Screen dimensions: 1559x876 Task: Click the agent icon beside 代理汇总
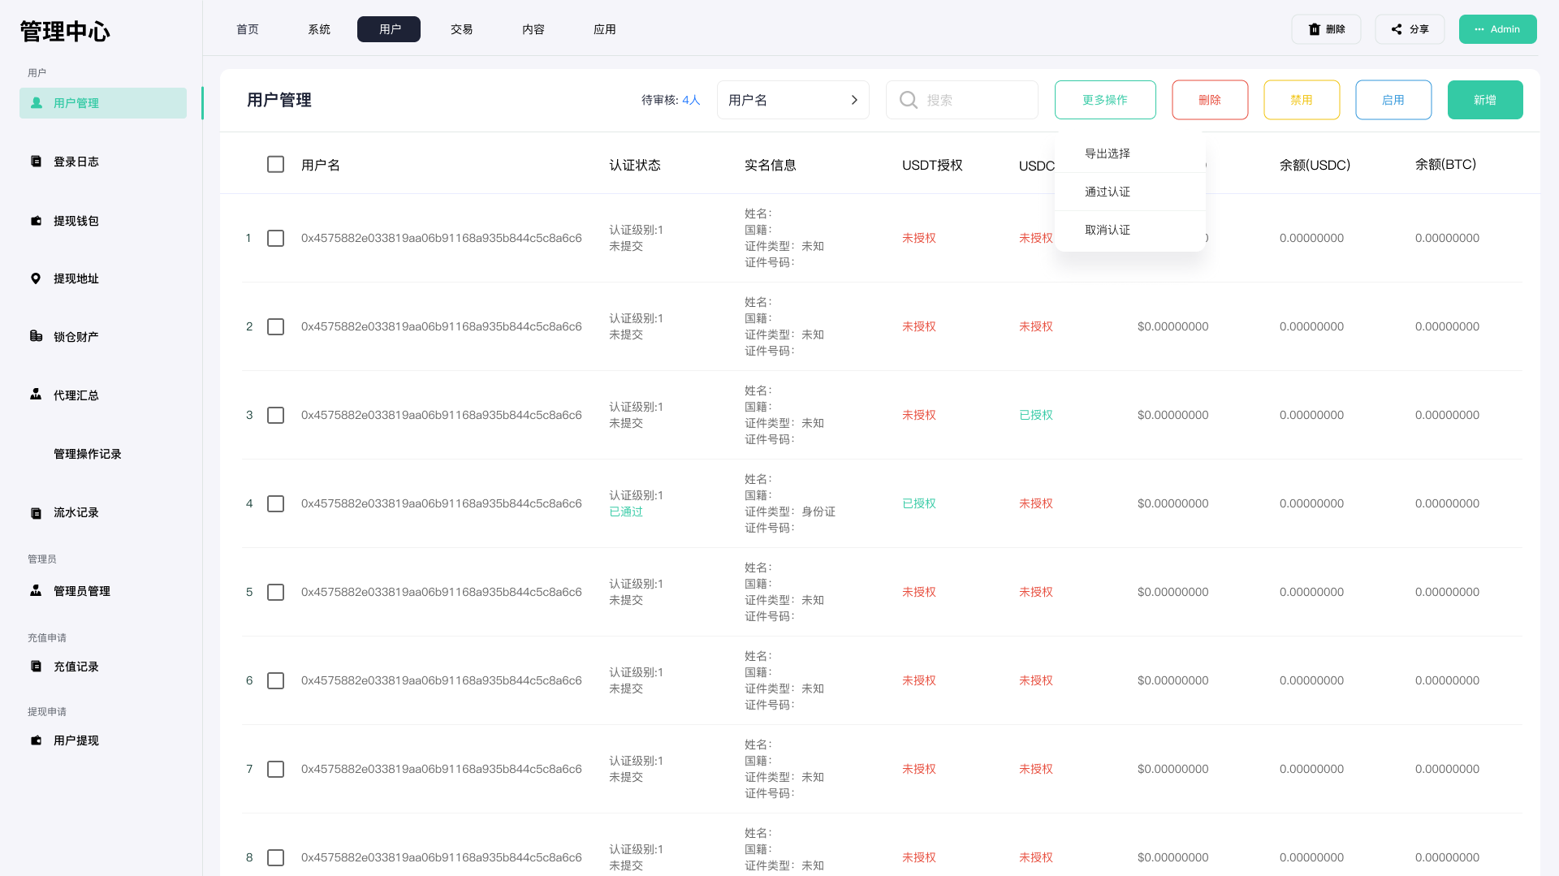pos(36,395)
